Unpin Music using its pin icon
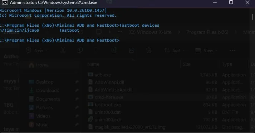 pyautogui.click(x=77, y=124)
